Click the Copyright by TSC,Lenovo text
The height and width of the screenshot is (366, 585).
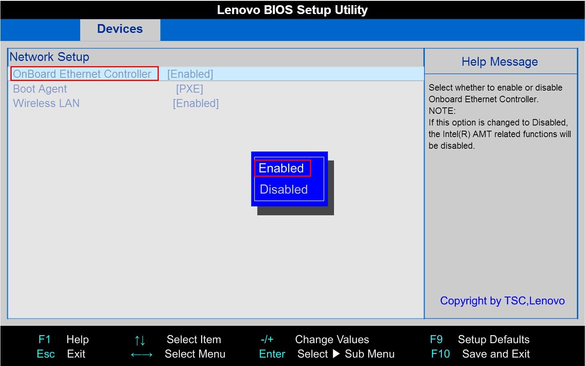(x=502, y=301)
